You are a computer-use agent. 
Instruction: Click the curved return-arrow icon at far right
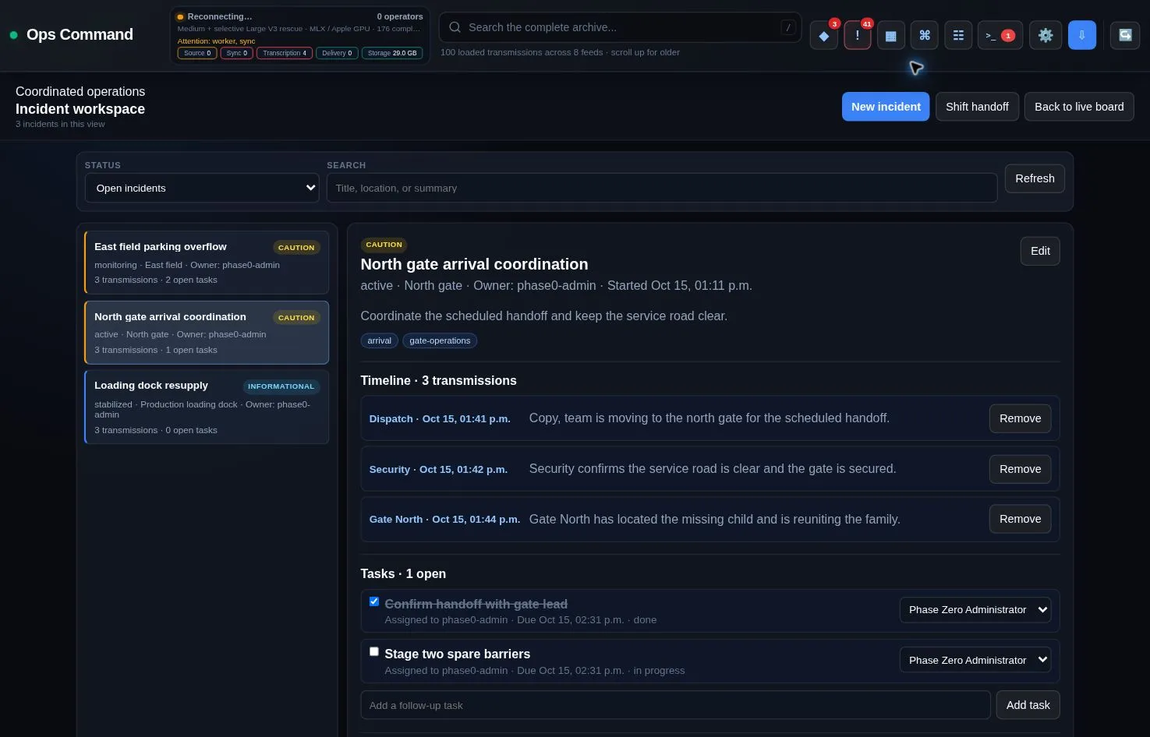pos(1125,35)
